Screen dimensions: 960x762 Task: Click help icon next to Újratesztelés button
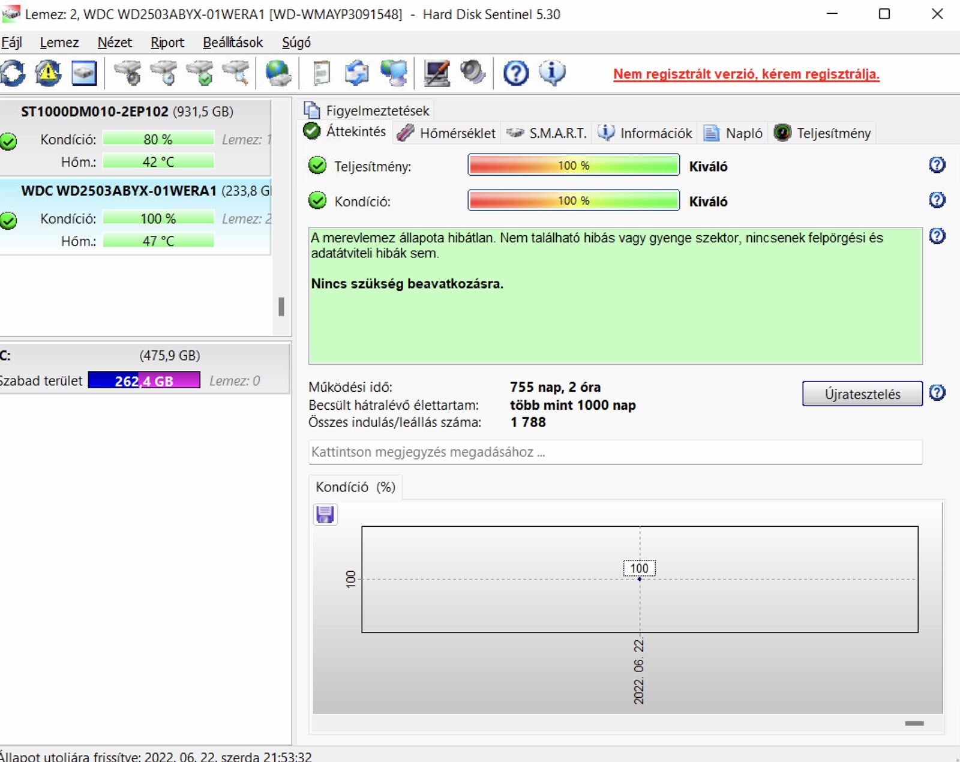pyautogui.click(x=937, y=393)
